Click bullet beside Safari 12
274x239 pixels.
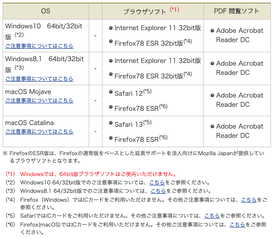pos(110,94)
